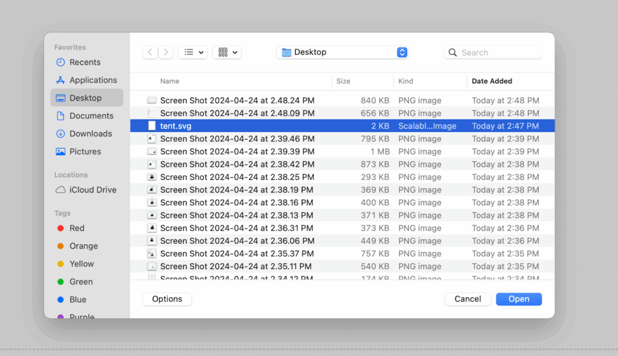Viewport: 618px width, 356px height.
Task: Sort by the Name column header
Action: tap(170, 81)
